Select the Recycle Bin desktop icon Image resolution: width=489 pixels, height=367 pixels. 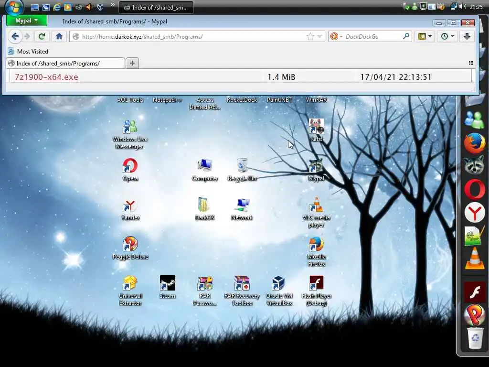pos(242,170)
